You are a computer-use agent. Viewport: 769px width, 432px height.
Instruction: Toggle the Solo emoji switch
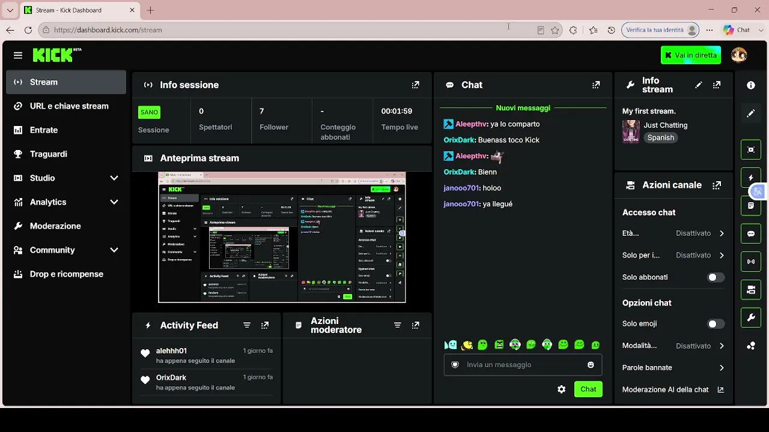click(x=716, y=324)
